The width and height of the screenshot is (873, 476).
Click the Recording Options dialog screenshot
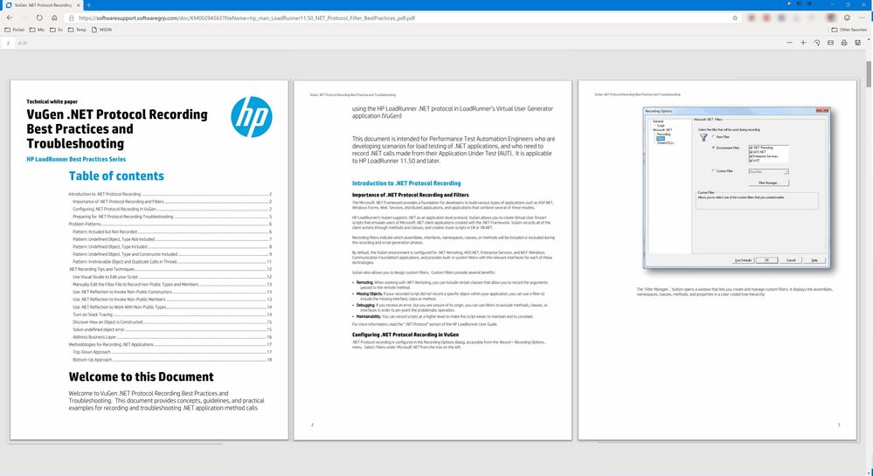(x=737, y=188)
